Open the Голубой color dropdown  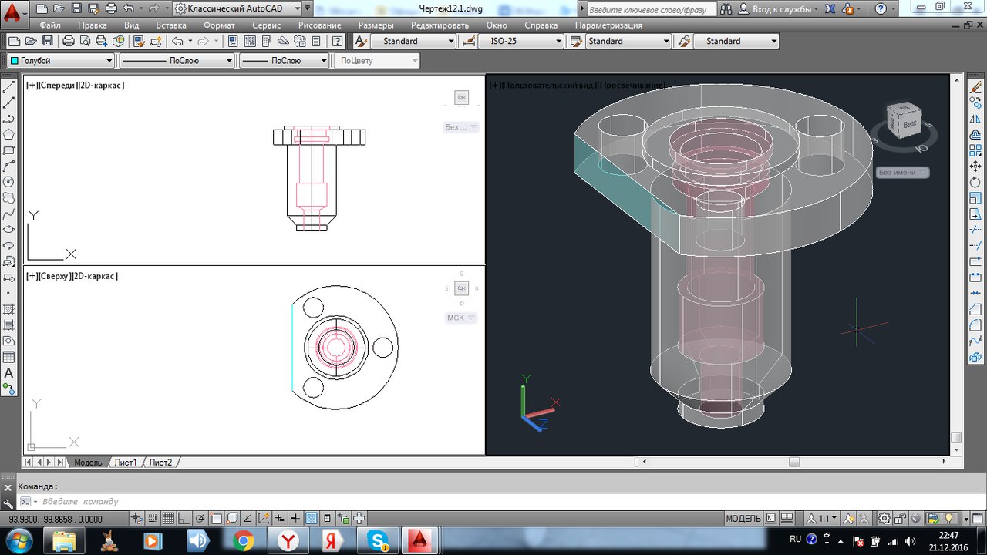point(61,60)
